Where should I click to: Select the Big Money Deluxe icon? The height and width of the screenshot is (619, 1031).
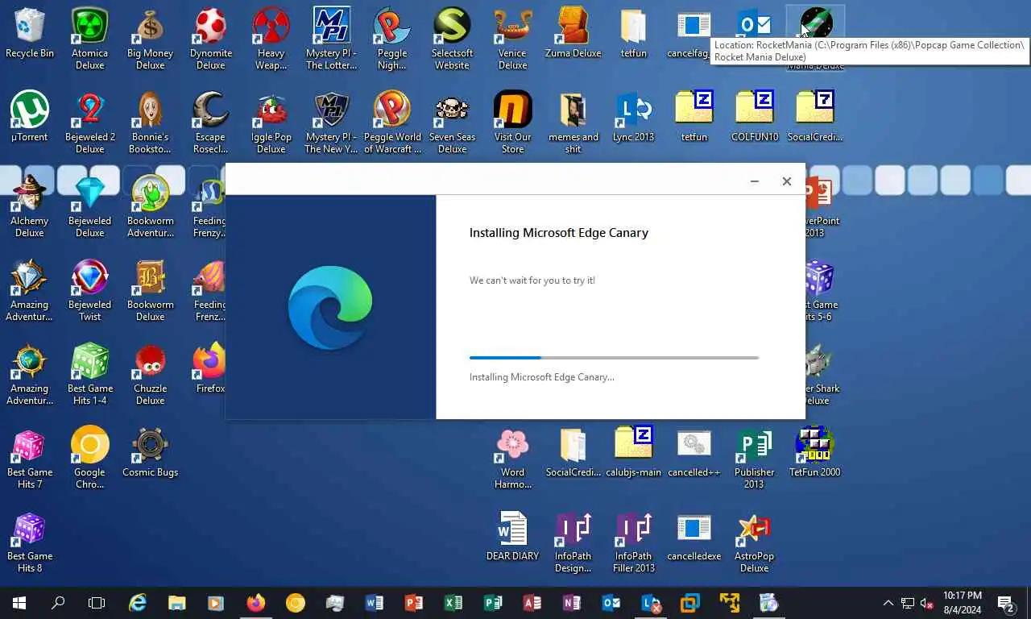click(x=150, y=39)
